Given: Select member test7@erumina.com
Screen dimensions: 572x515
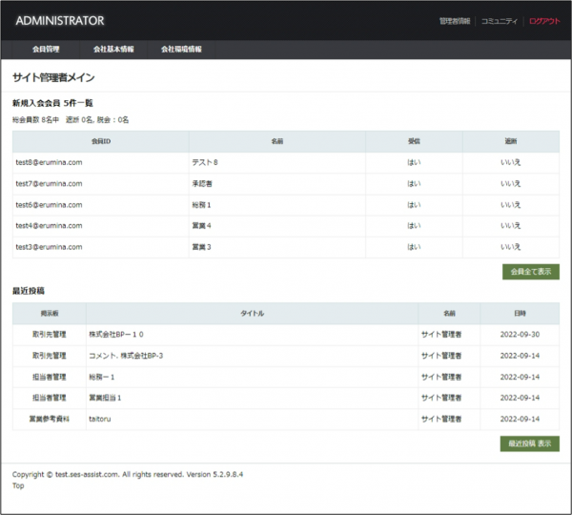Looking at the screenshot, I should [50, 183].
